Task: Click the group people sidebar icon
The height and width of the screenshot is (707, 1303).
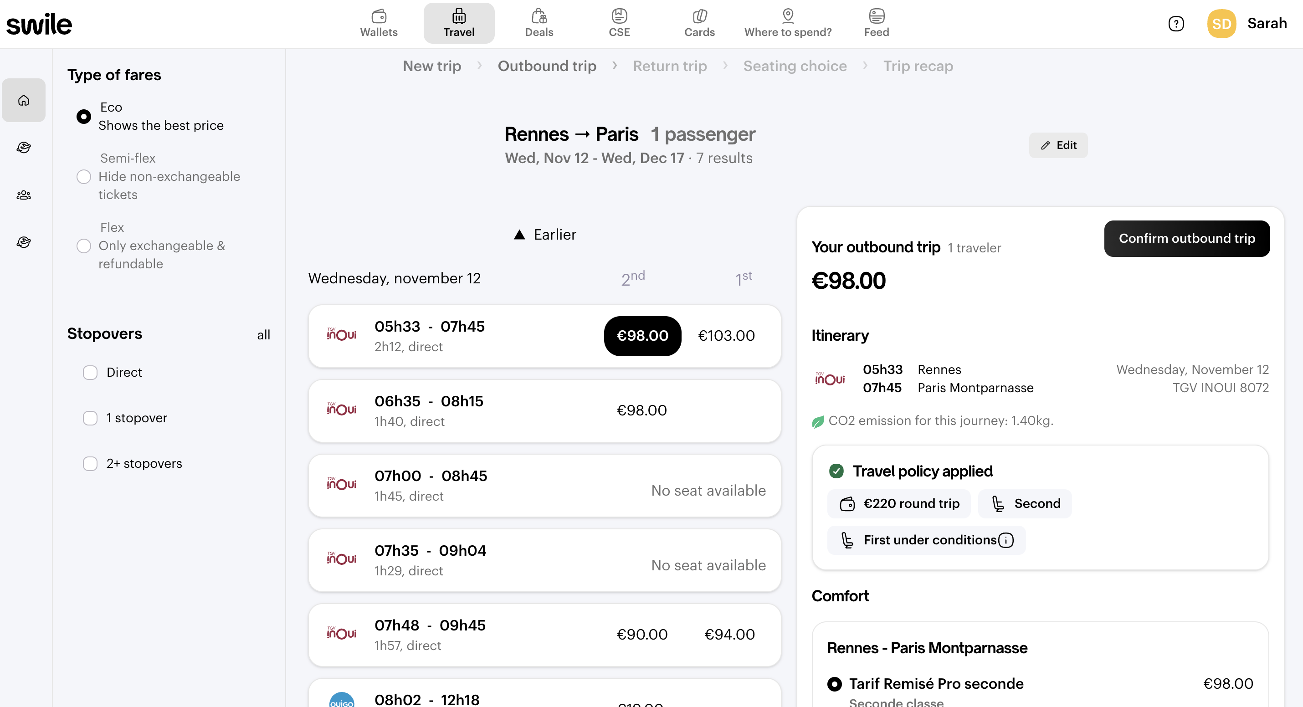Action: [x=24, y=195]
